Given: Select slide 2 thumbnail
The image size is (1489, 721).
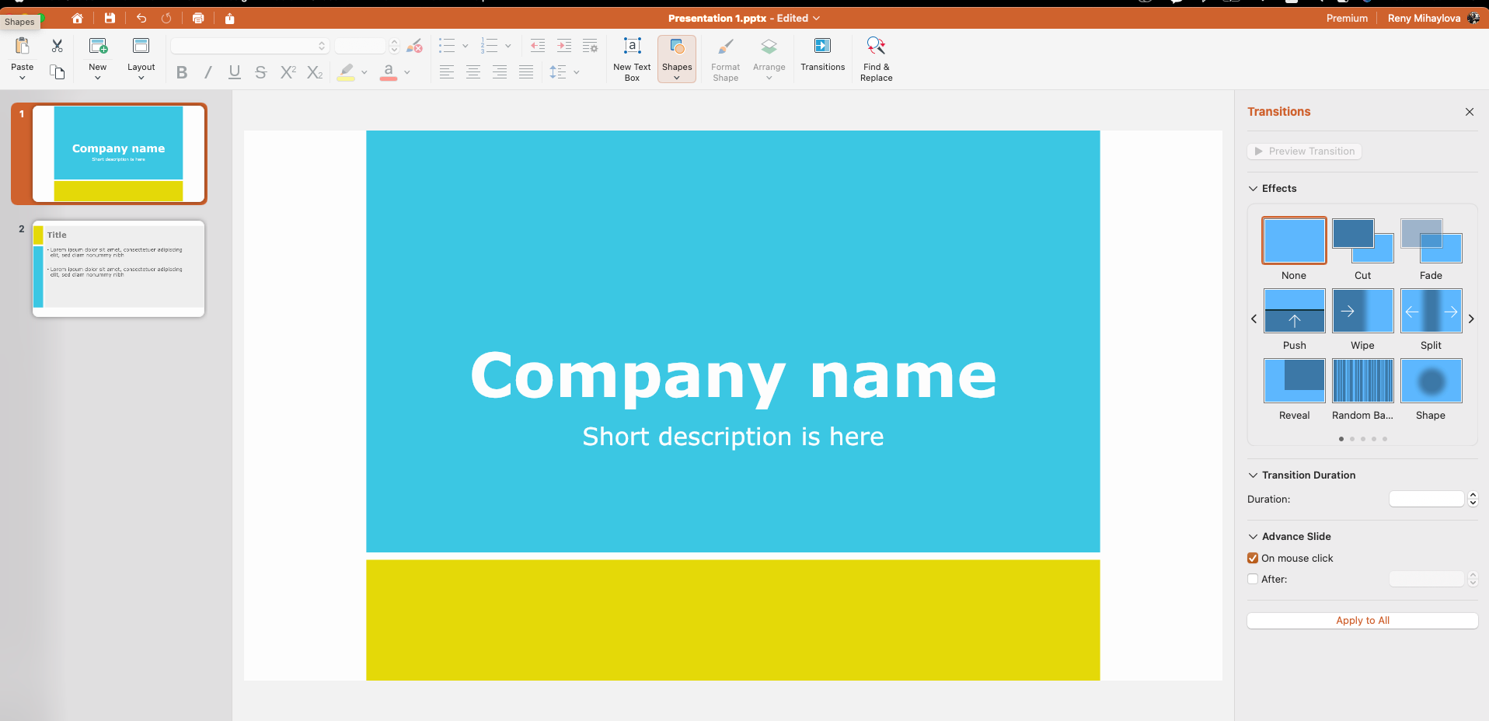Looking at the screenshot, I should [118, 268].
